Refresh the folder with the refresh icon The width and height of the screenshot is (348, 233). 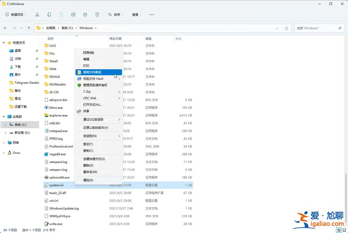286,28
